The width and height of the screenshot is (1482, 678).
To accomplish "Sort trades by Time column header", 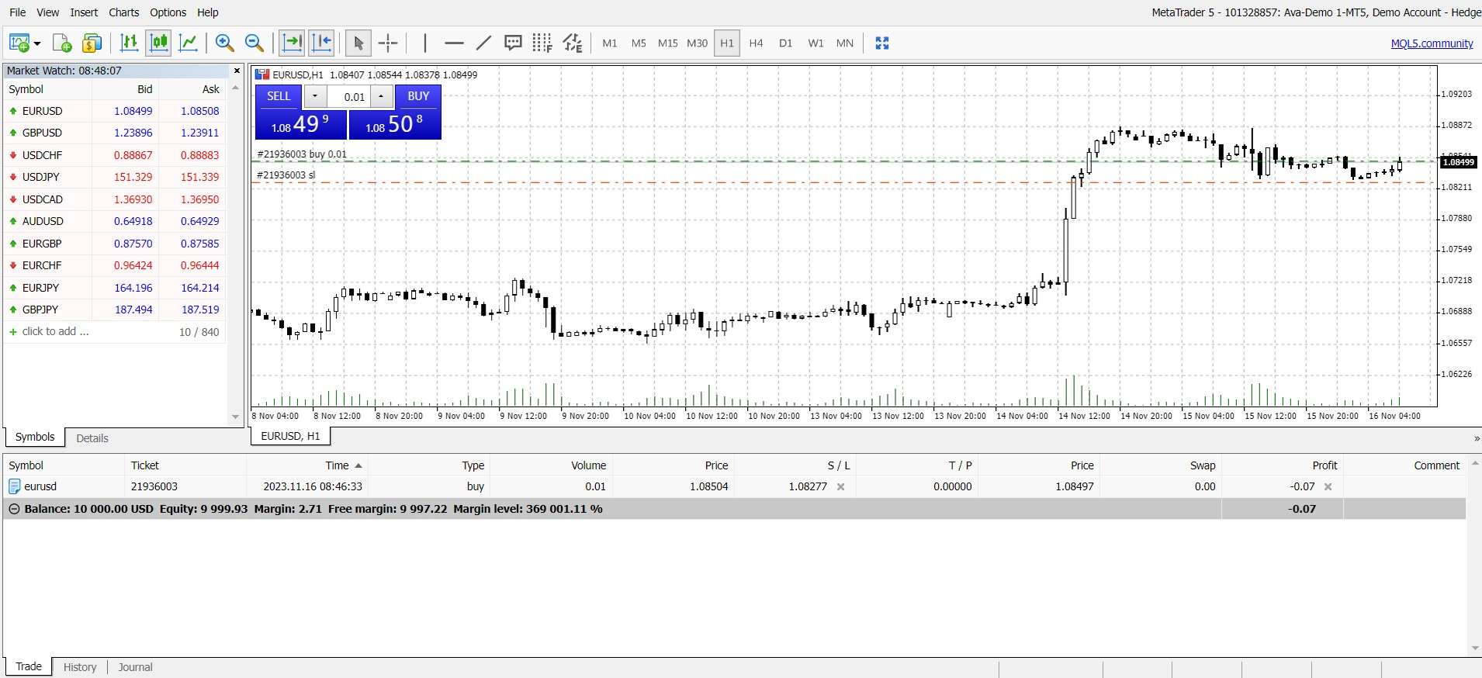I will tap(306, 465).
